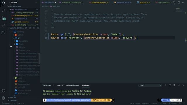
Task: Maximize the panel with the chevron-up icon
Action: point(179,85)
